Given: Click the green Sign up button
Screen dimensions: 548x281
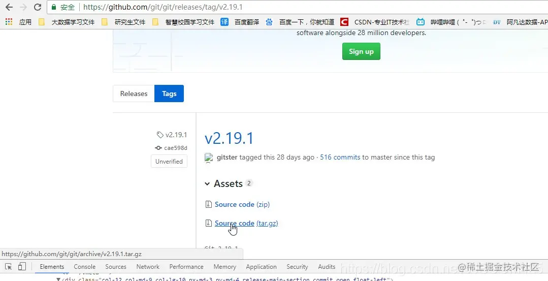Looking at the screenshot, I should click(x=361, y=51).
